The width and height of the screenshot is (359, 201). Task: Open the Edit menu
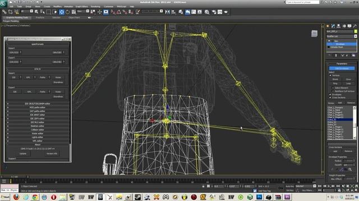(11, 7)
